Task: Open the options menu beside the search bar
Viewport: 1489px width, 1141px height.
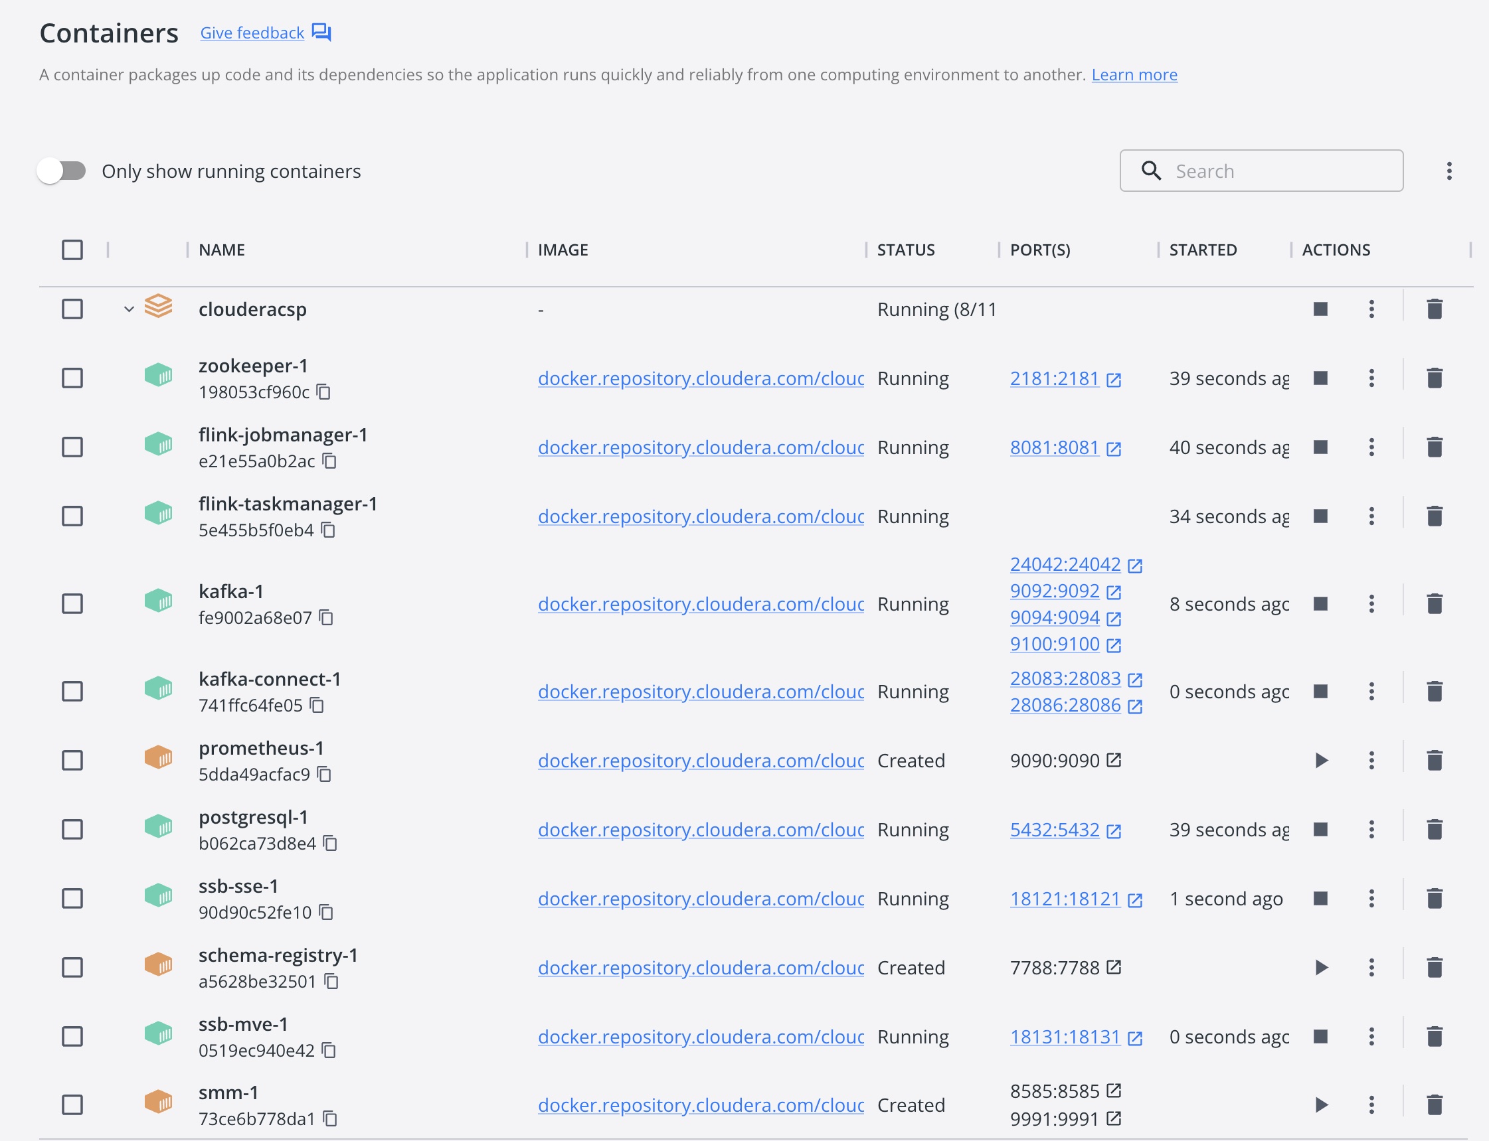Action: point(1448,171)
